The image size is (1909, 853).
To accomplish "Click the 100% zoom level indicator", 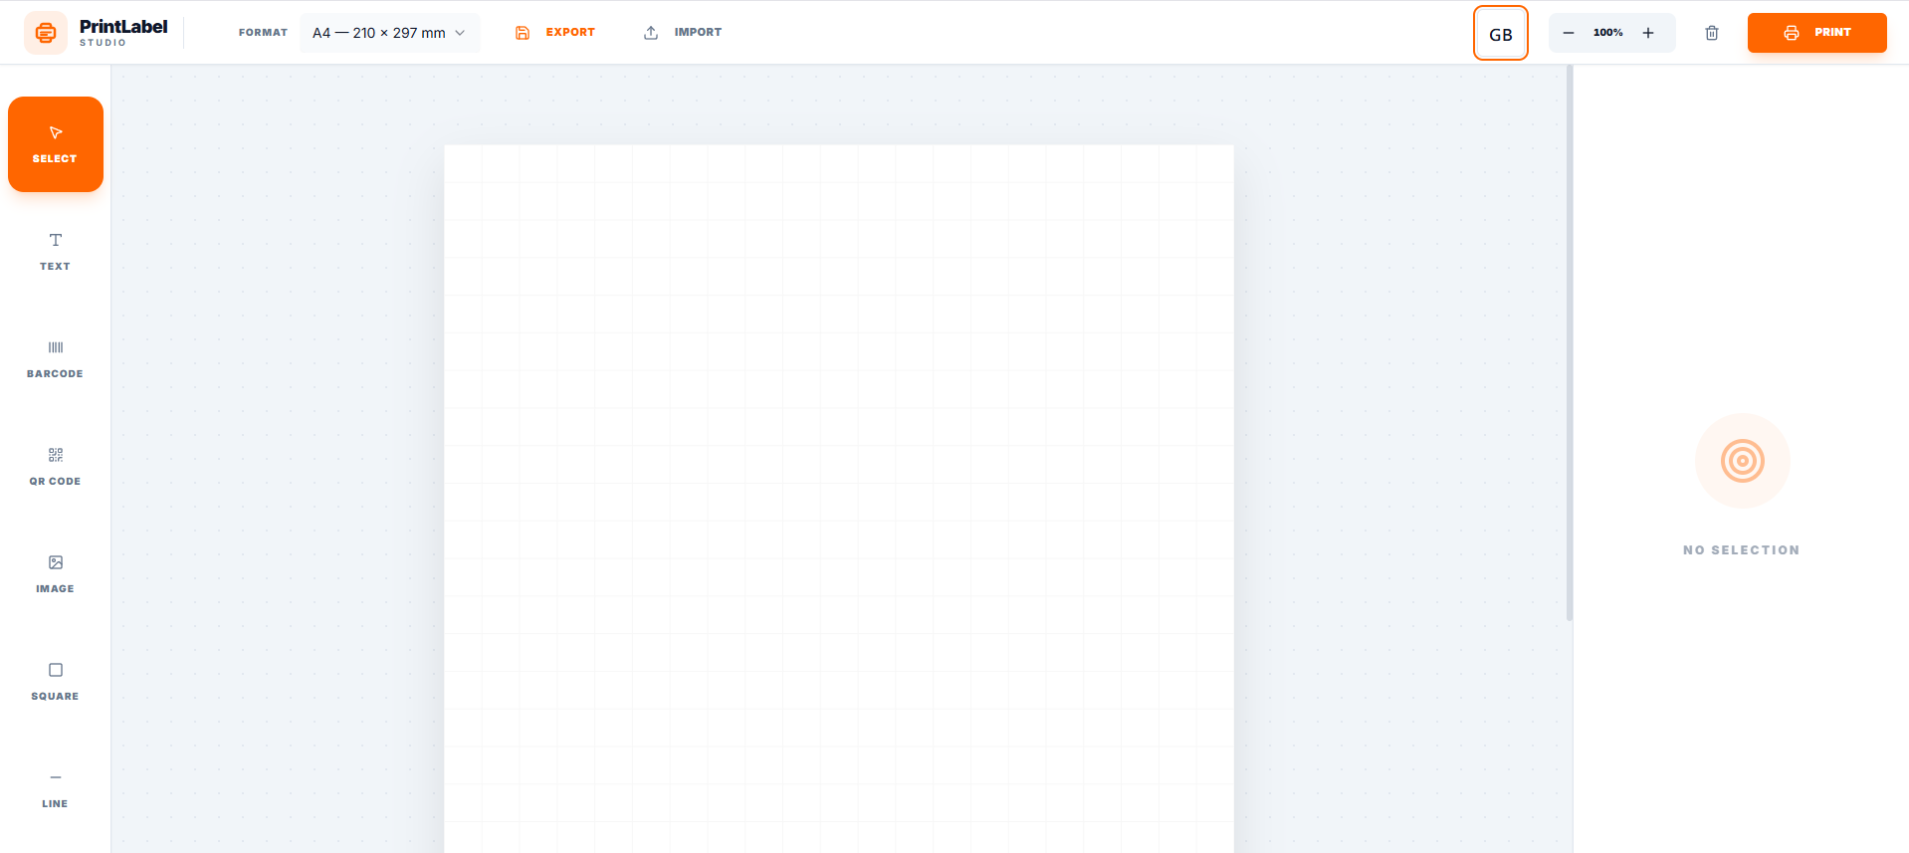I will [x=1608, y=33].
